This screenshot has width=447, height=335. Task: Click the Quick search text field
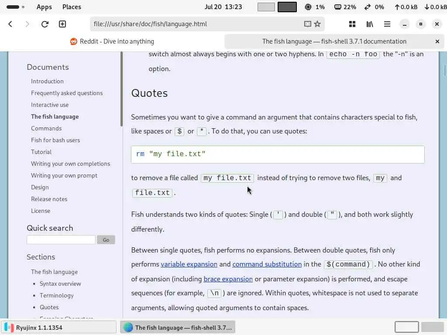(61, 240)
